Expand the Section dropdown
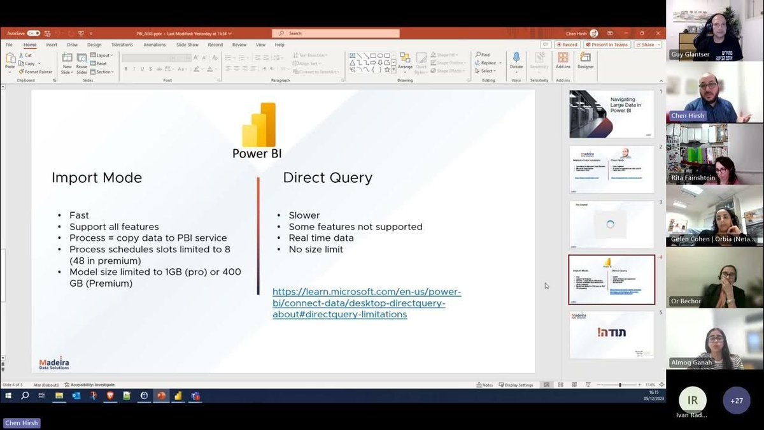Image resolution: width=764 pixels, height=430 pixels. (x=102, y=71)
